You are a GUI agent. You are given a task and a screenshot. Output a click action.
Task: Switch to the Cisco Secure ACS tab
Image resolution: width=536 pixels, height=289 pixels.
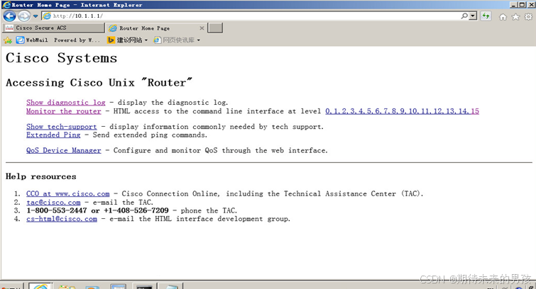point(53,28)
